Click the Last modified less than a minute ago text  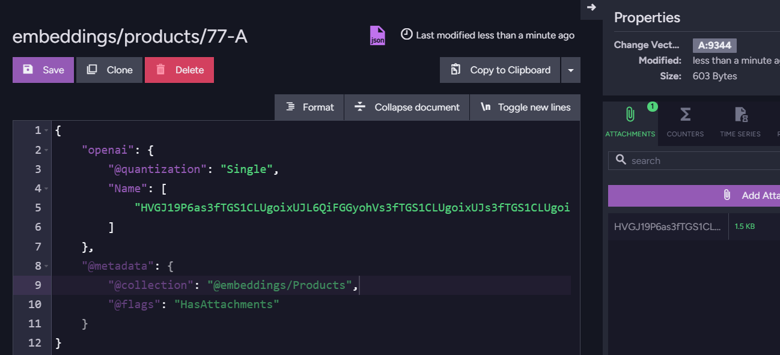(495, 35)
